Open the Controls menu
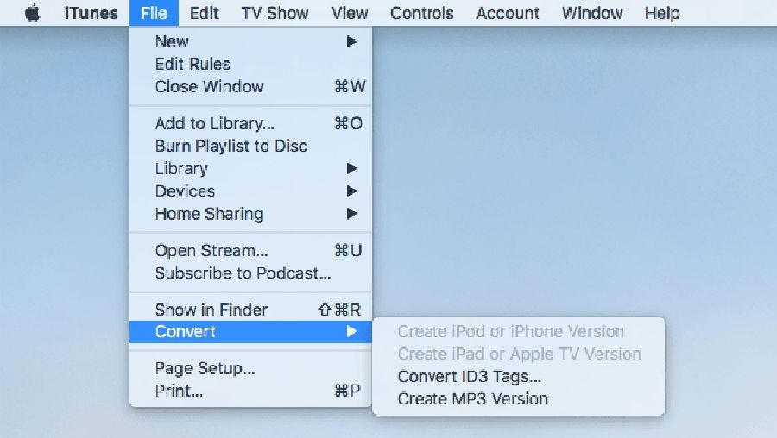777x438 pixels. (421, 13)
